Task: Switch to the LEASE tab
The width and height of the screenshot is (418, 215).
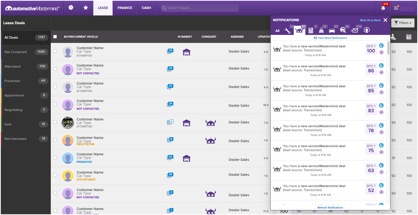Action: [x=103, y=8]
